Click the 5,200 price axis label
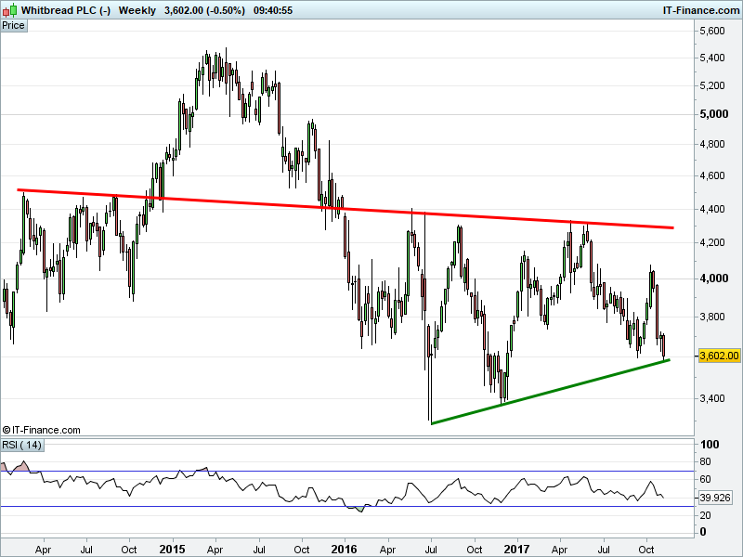Screen dimensions: 743x557 (x=711, y=85)
